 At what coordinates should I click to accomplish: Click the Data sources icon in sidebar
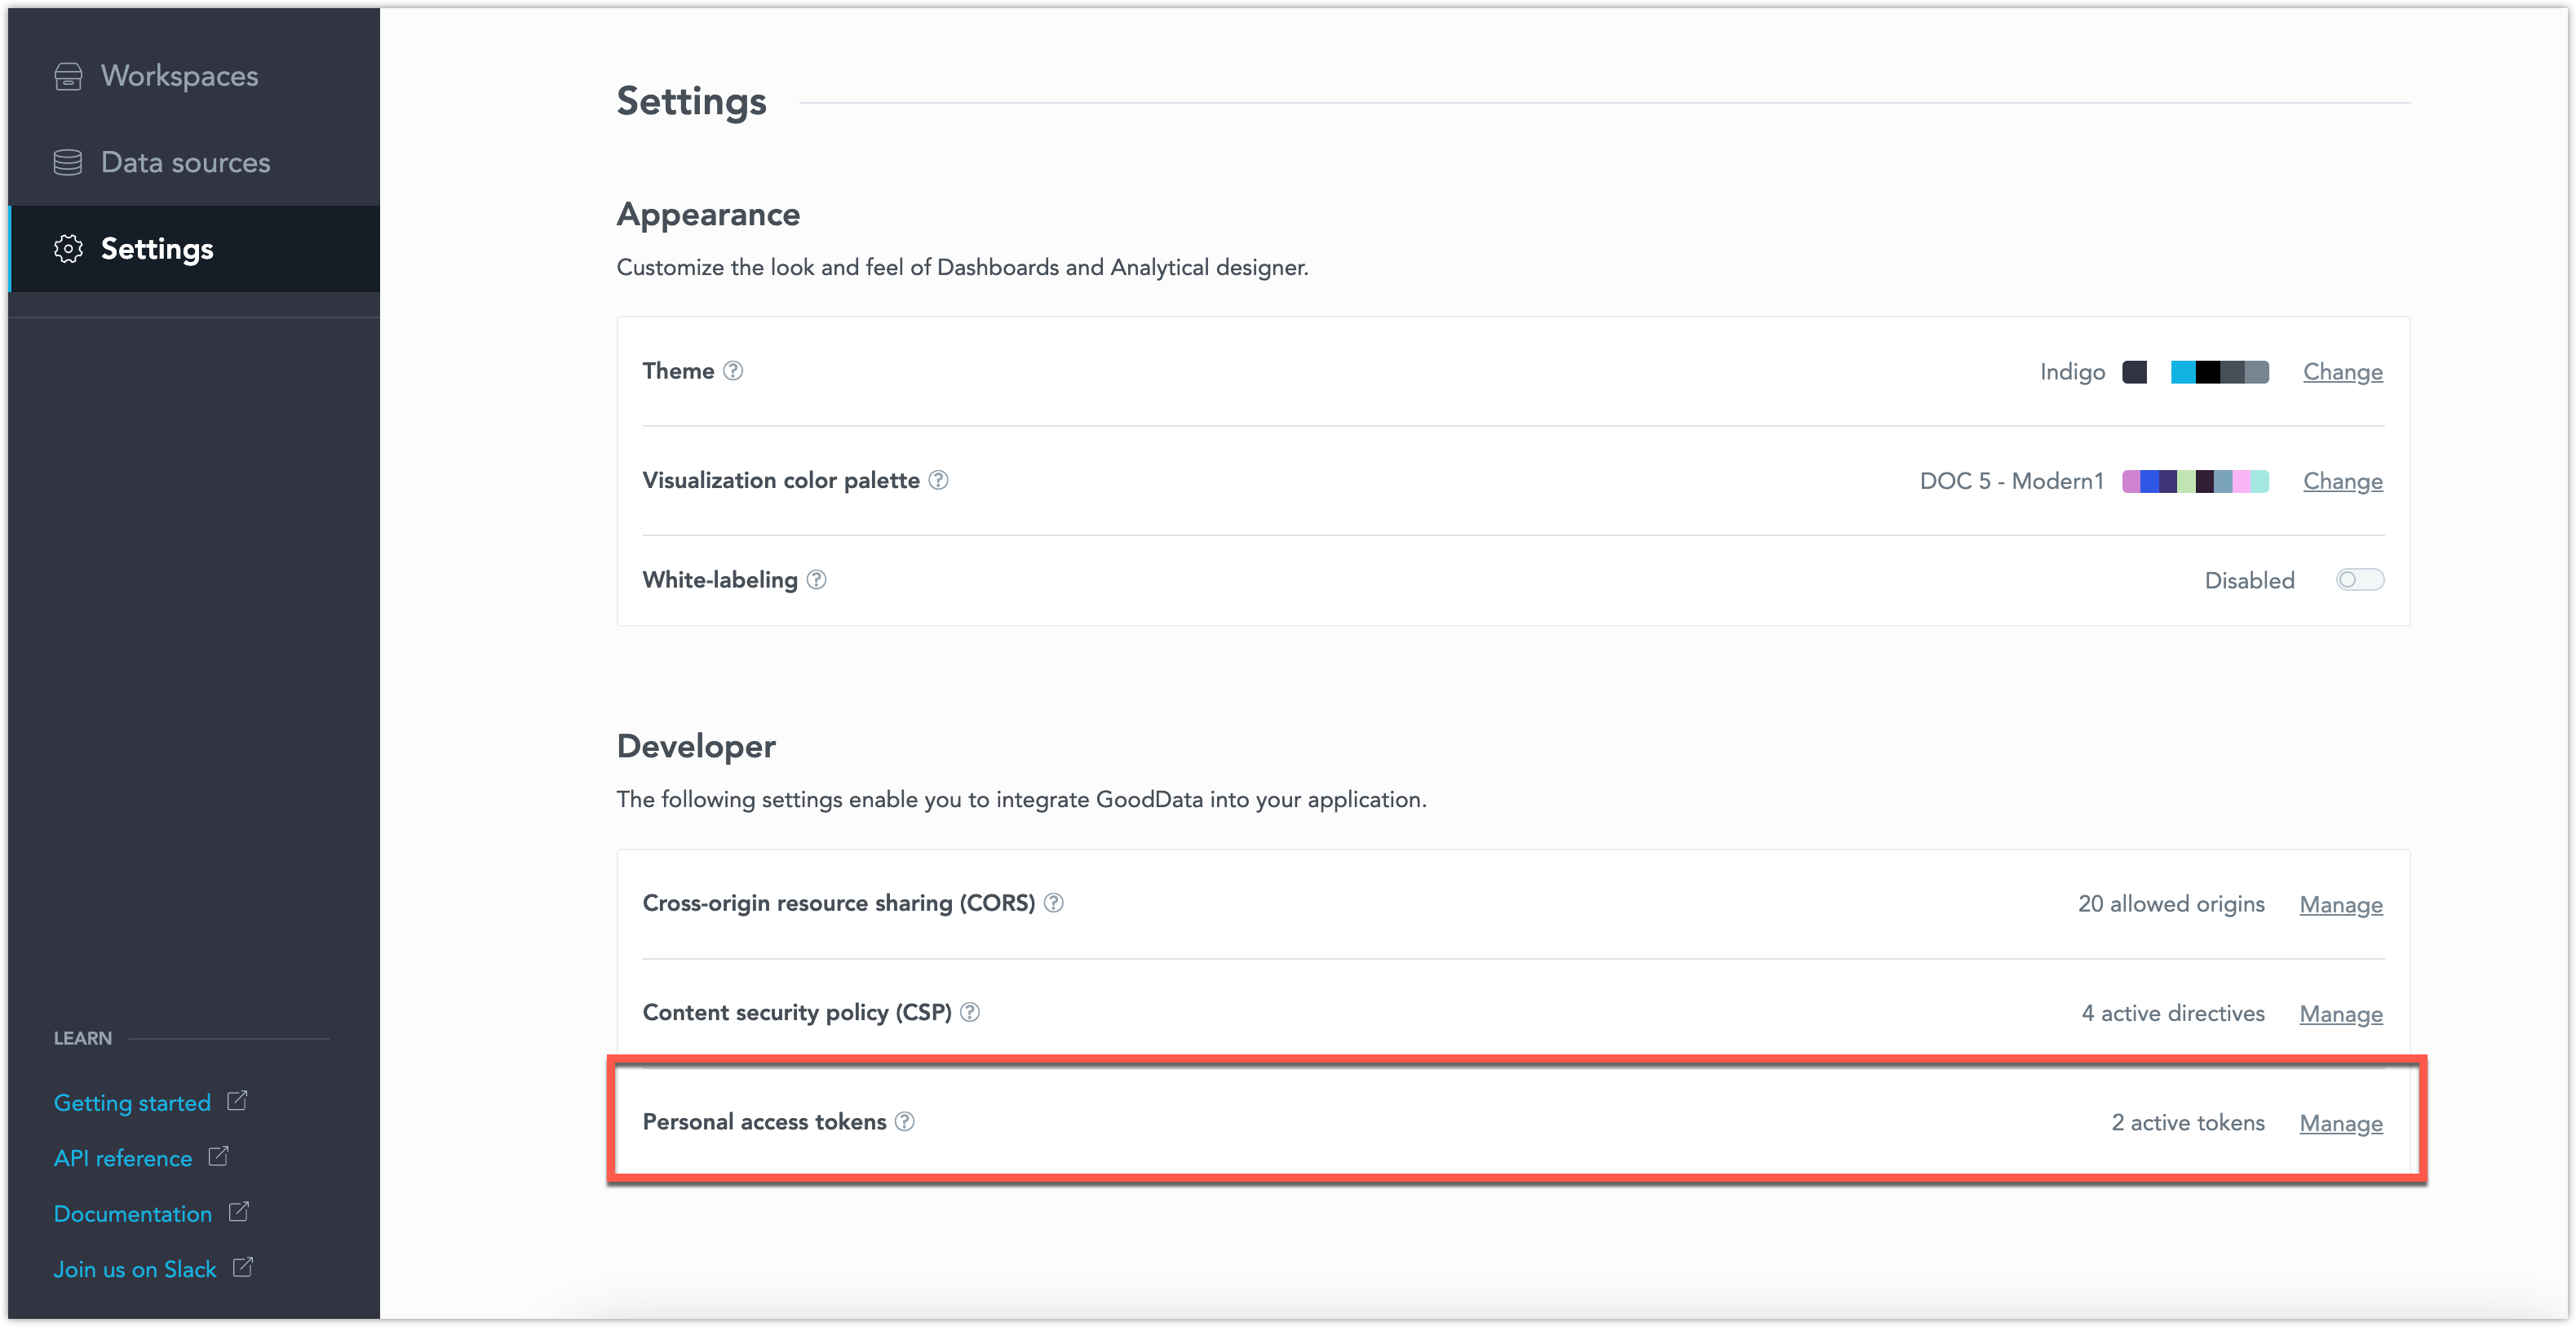66,162
